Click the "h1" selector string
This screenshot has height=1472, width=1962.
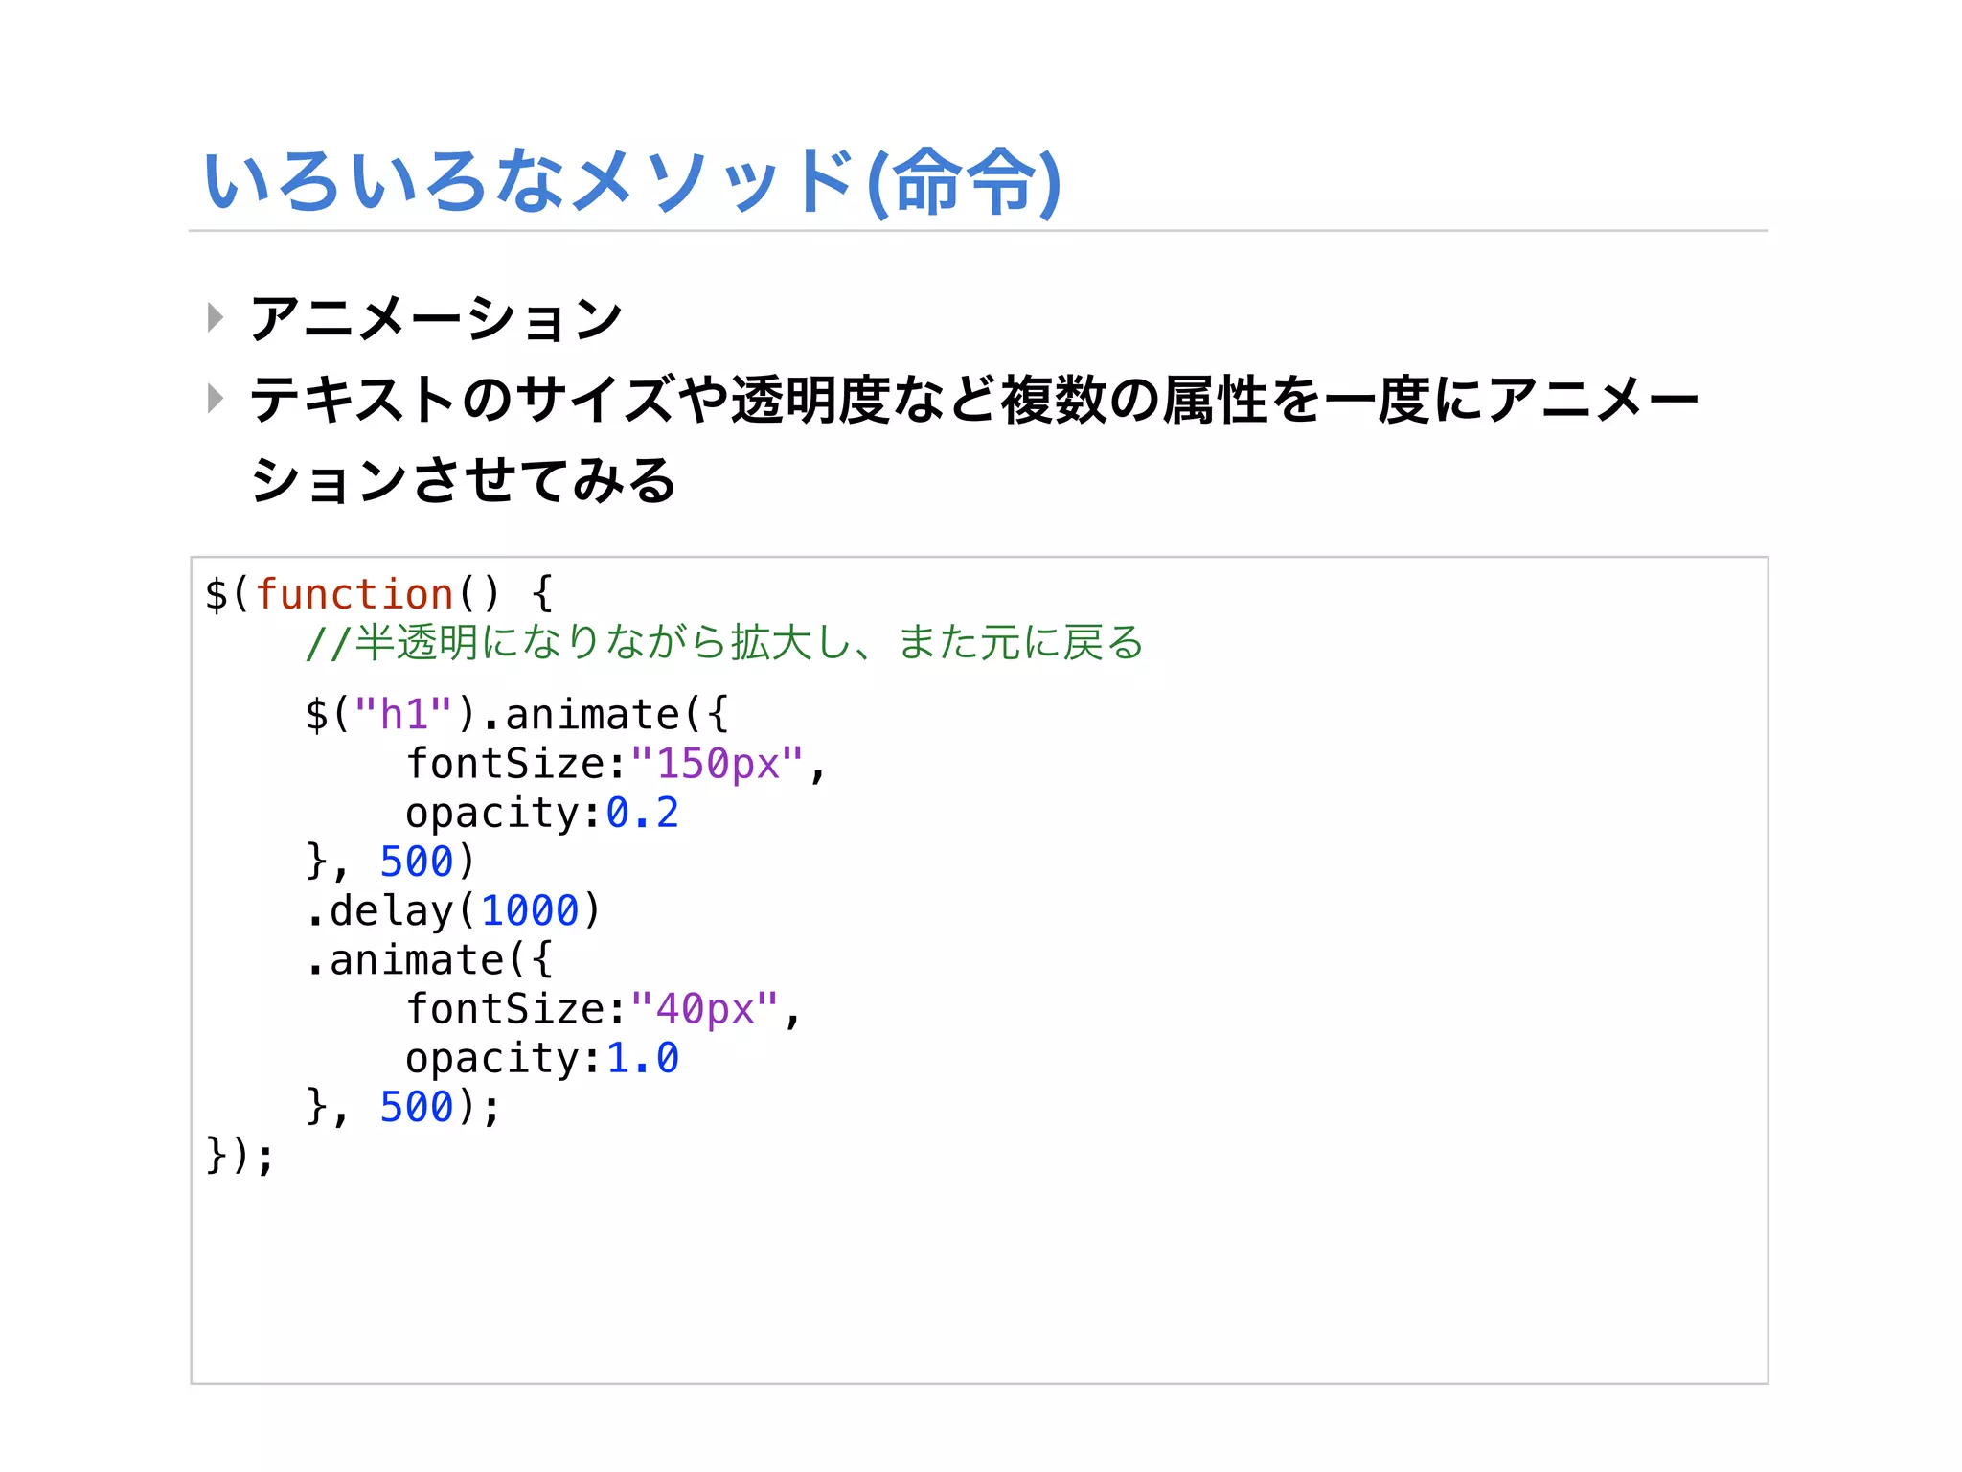point(402,715)
